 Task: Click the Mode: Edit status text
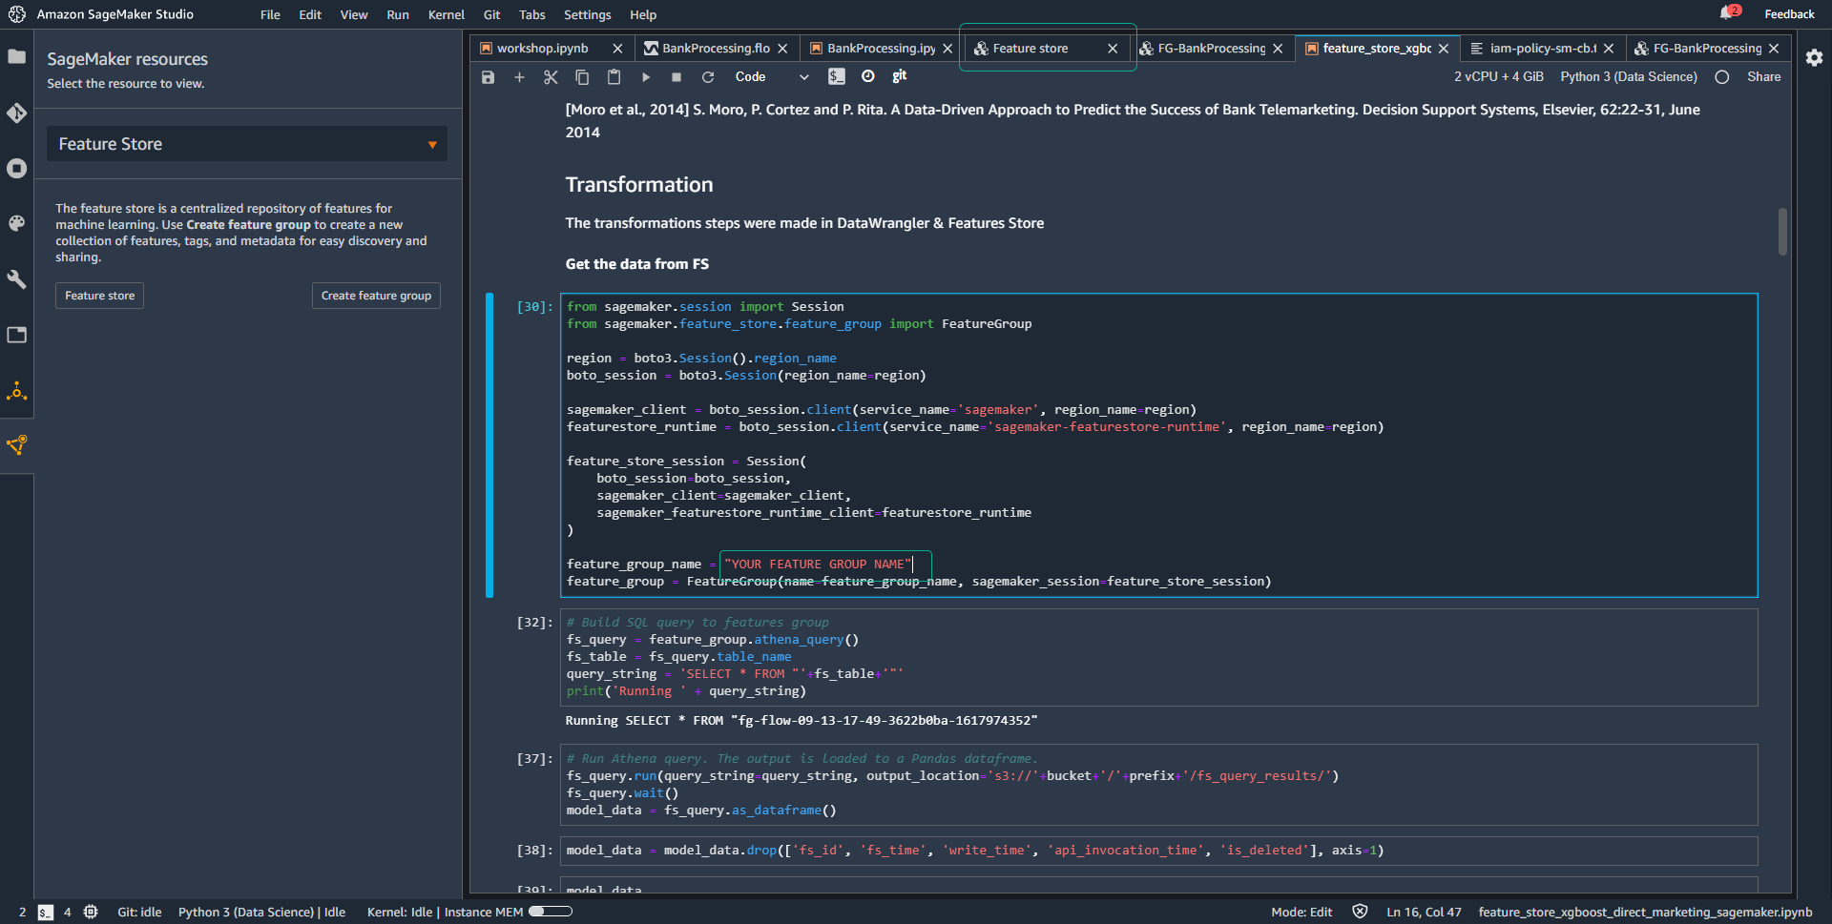click(1301, 913)
